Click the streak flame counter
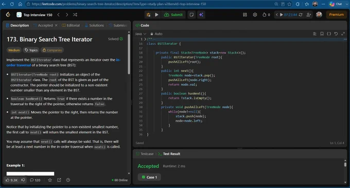The height and width of the screenshot is (188, 350). pos(266,15)
